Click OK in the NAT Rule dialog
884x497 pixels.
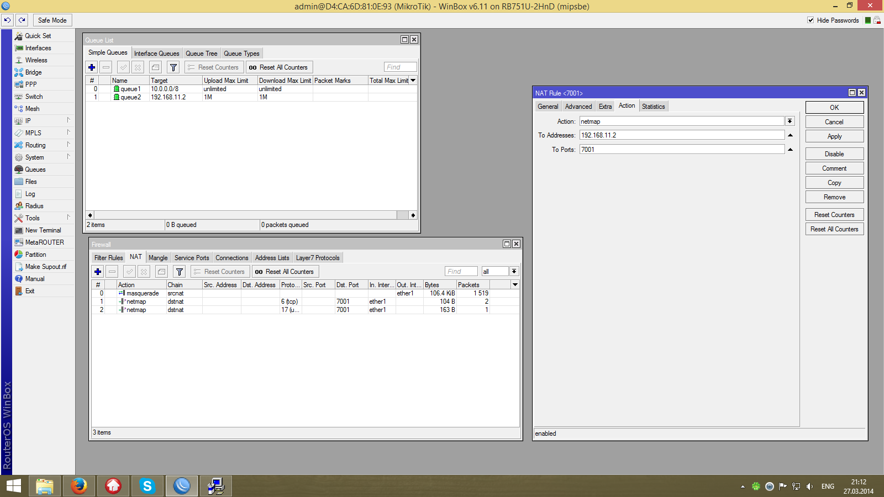(x=834, y=108)
